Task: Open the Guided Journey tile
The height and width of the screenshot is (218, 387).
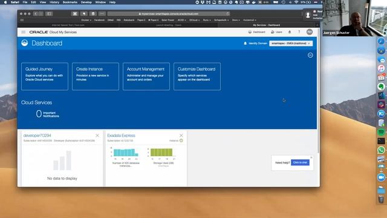Action: (45, 76)
